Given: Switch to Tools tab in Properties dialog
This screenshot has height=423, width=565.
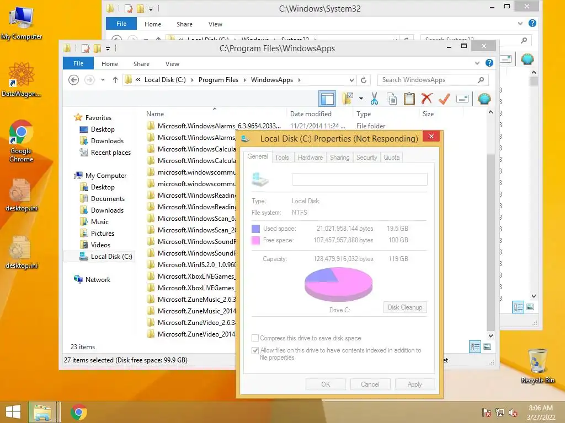Looking at the screenshot, I should point(282,158).
